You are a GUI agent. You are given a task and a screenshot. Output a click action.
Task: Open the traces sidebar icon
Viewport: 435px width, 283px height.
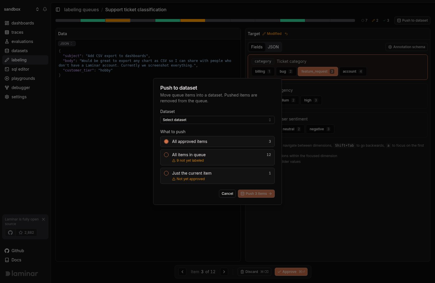7,32
